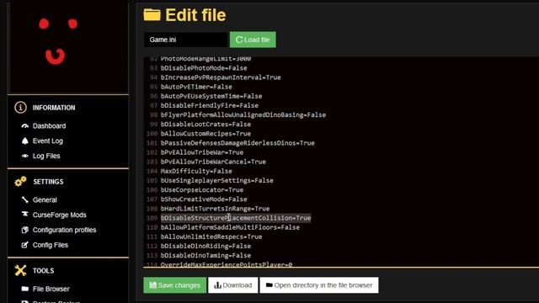The height and width of the screenshot is (303, 539).
Task: Click the General wrench icon
Action: [24, 199]
